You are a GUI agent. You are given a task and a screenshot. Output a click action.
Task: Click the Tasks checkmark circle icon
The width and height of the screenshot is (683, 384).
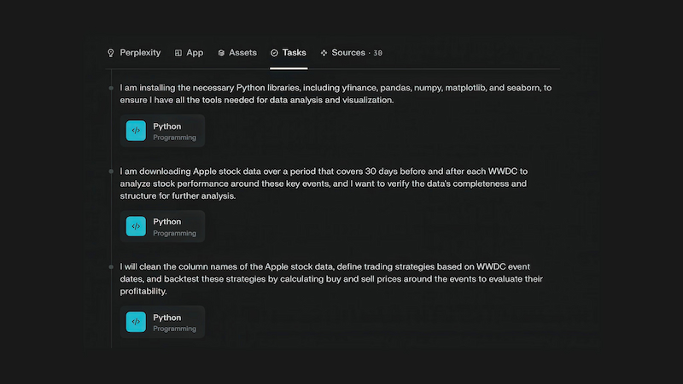[274, 53]
